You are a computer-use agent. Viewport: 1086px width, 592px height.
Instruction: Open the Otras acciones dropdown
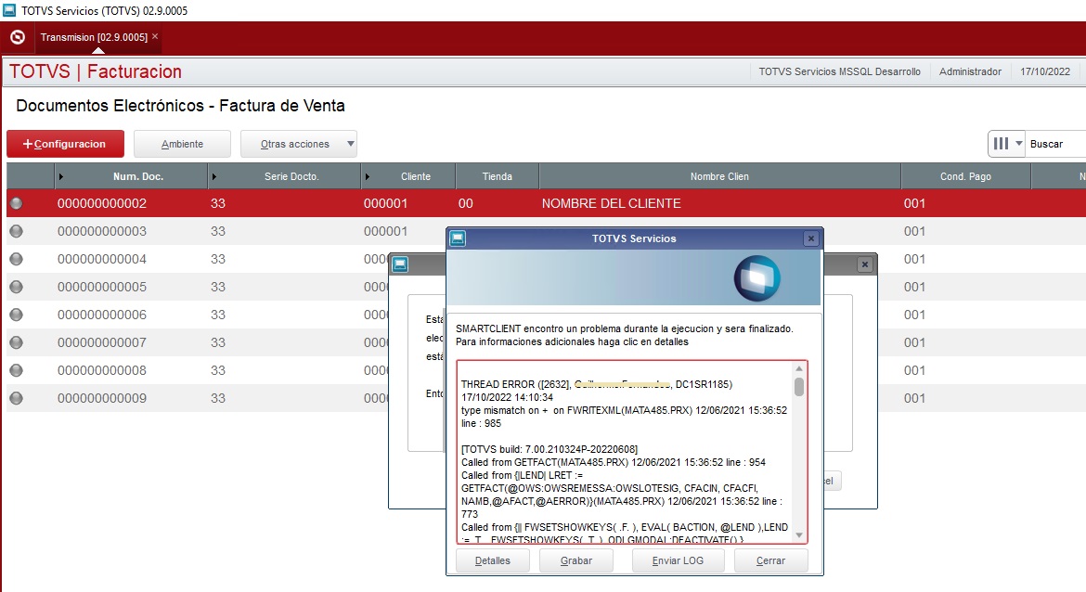299,144
